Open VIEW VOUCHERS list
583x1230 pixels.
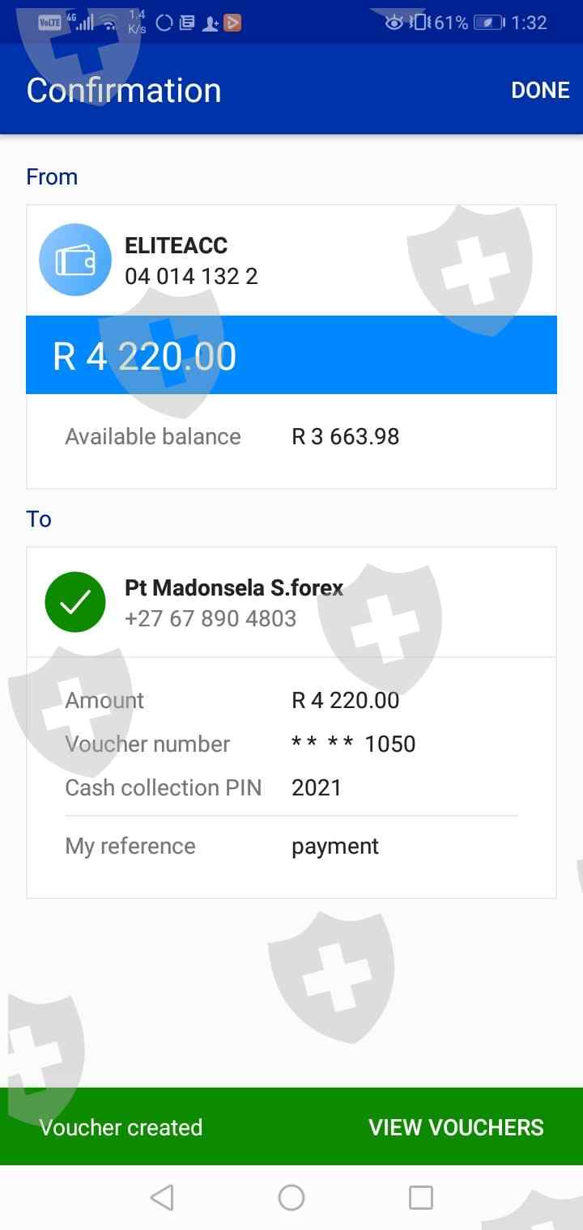[x=456, y=1127]
